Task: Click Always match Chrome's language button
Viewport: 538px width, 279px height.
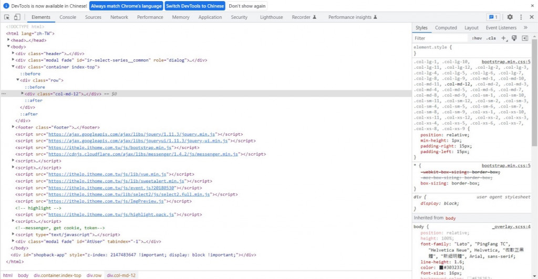Action: [126, 6]
